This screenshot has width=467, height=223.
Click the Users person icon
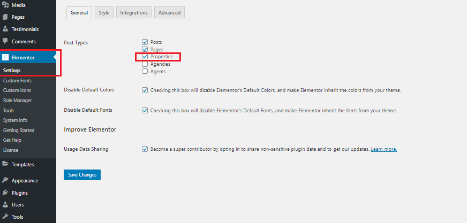(x=5, y=205)
